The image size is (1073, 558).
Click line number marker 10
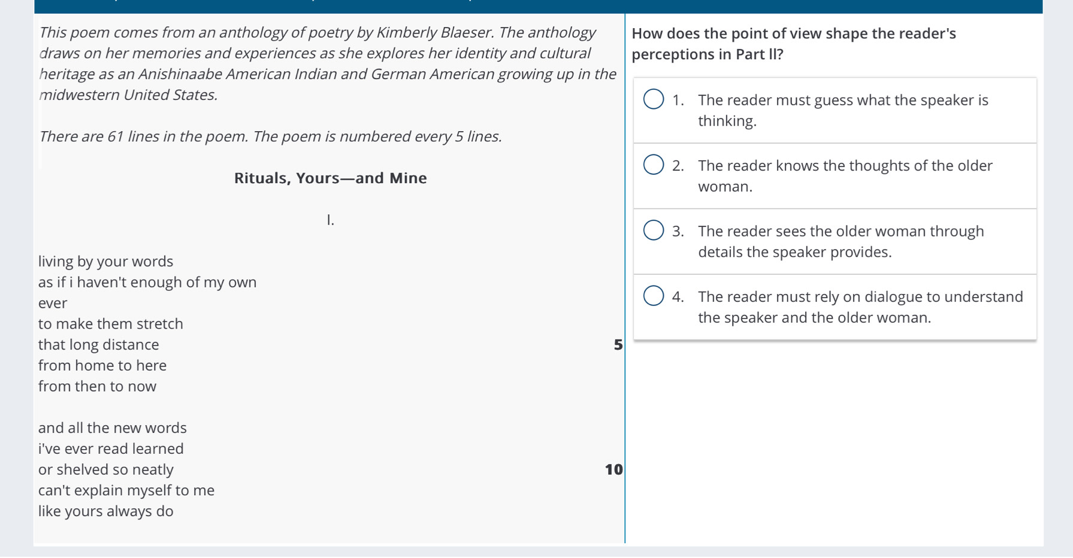pos(613,469)
